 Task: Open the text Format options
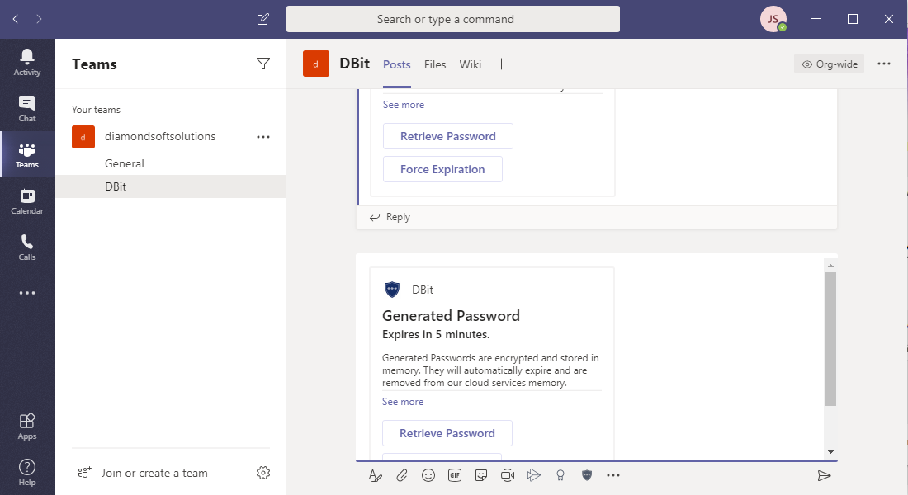pyautogui.click(x=376, y=475)
